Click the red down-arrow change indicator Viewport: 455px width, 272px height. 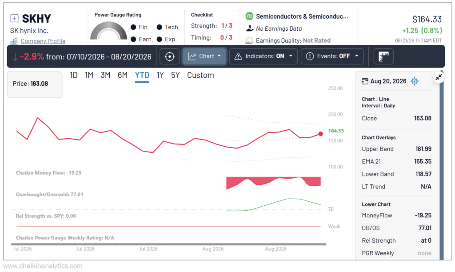click(15, 56)
